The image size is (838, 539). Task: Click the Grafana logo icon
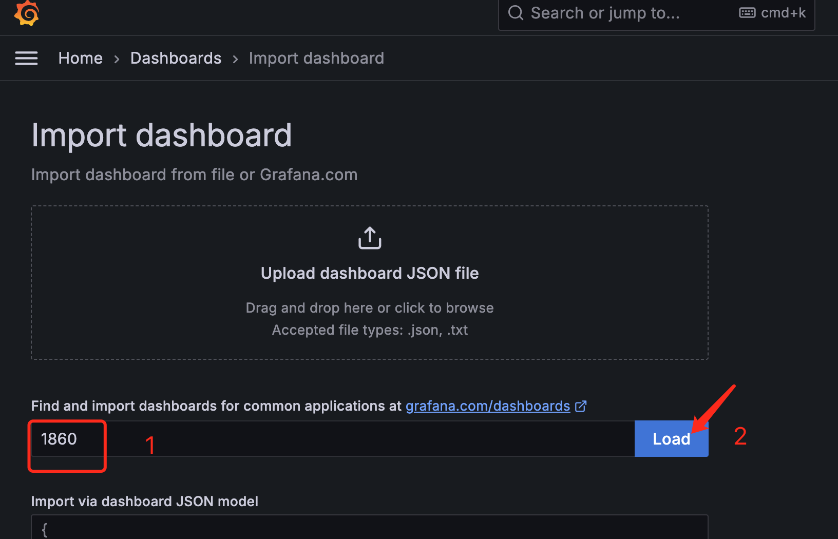pos(27,13)
